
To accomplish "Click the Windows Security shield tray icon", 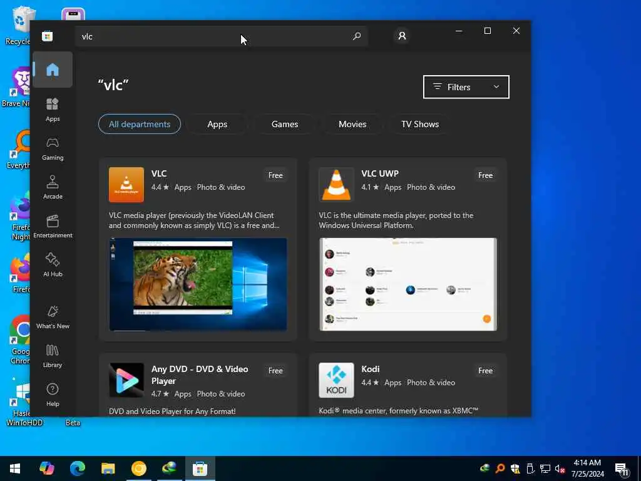I will tap(515, 468).
